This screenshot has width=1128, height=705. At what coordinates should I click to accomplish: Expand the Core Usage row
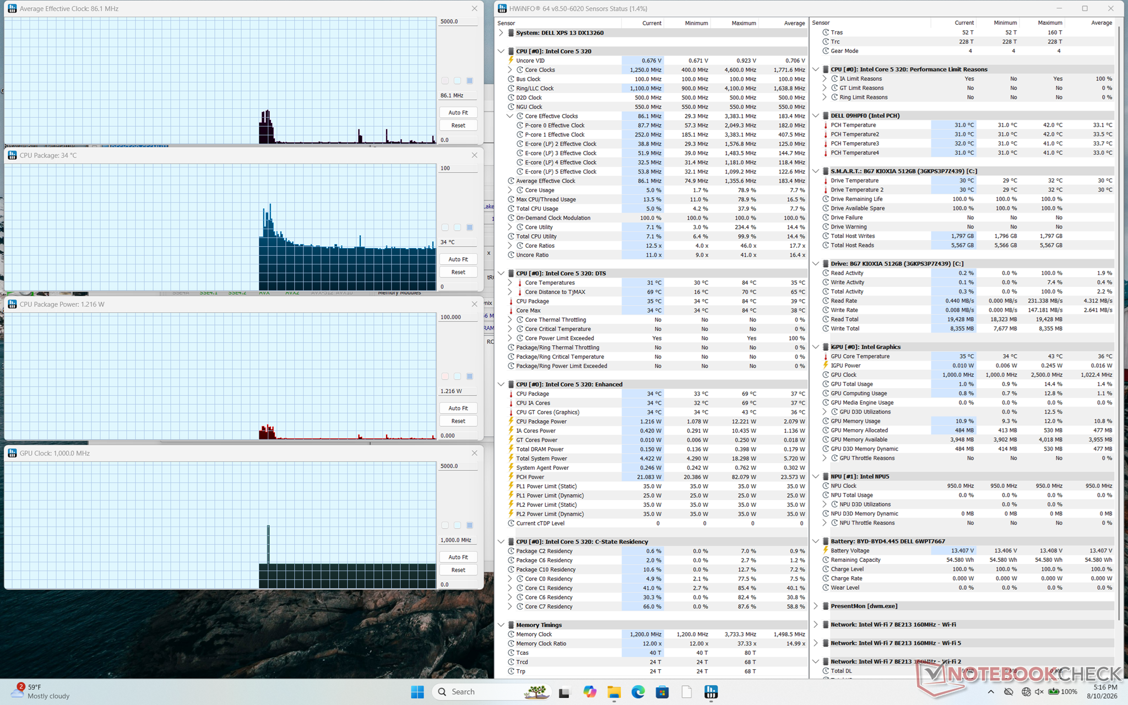509,190
